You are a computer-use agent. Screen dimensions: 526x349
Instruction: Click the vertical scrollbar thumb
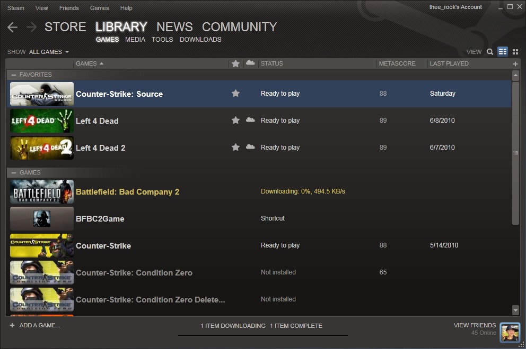[x=515, y=153]
